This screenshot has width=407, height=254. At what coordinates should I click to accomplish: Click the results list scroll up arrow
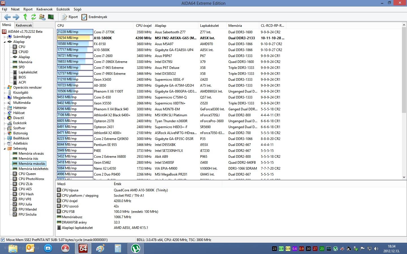[404, 25]
